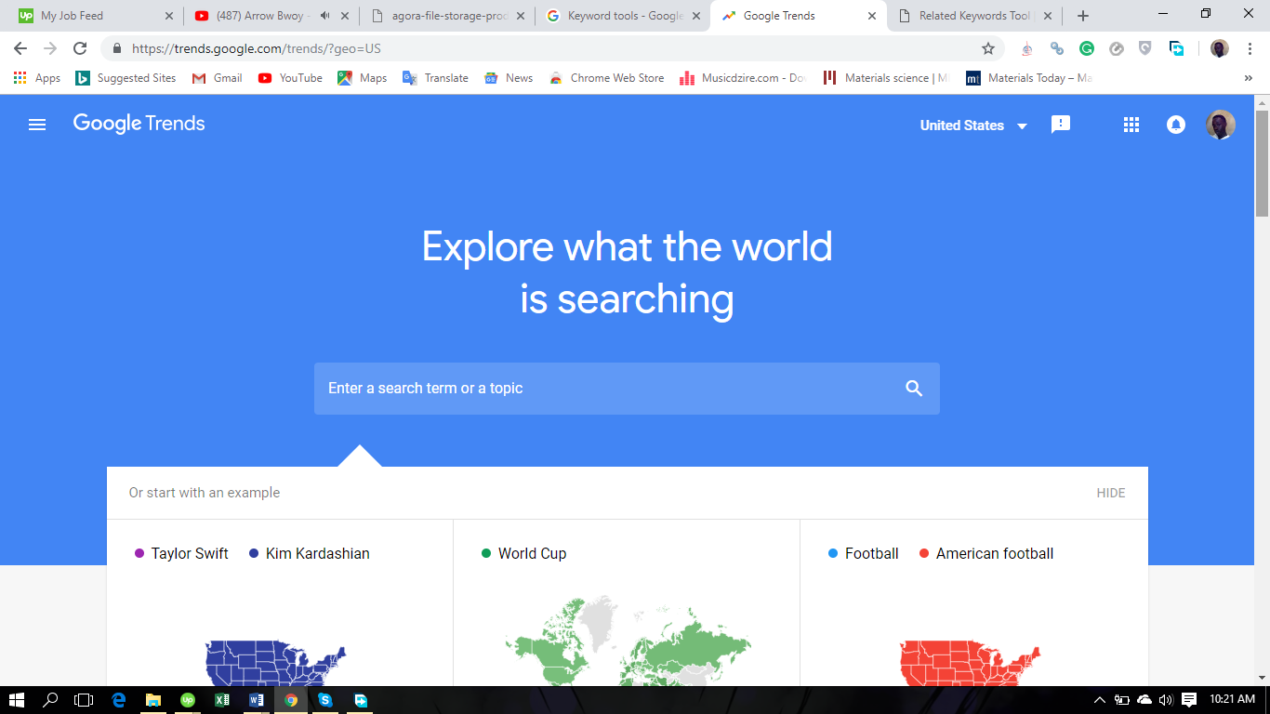
Task: Bookmark this page with star icon
Action: (x=988, y=48)
